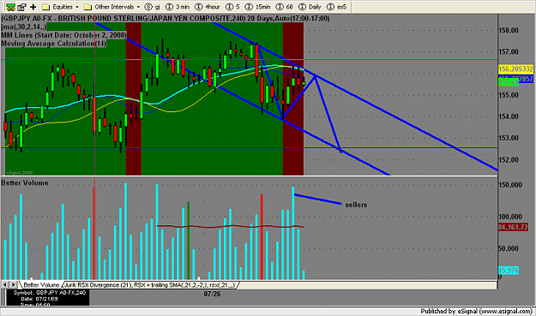The width and height of the screenshot is (536, 316).
Task: Select the gj symbol shortcut
Action: click(153, 7)
